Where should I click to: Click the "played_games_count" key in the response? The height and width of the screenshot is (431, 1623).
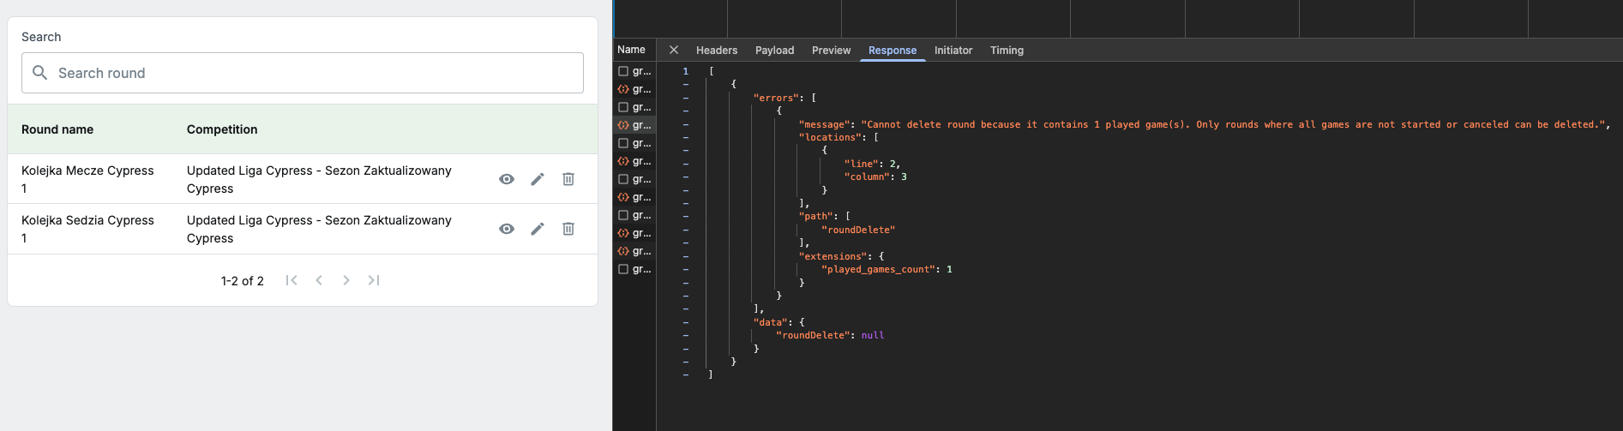coord(878,269)
